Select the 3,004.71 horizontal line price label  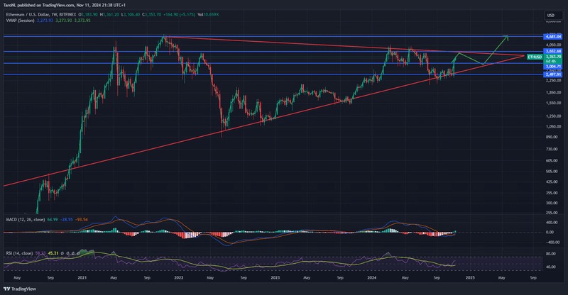tap(553, 67)
